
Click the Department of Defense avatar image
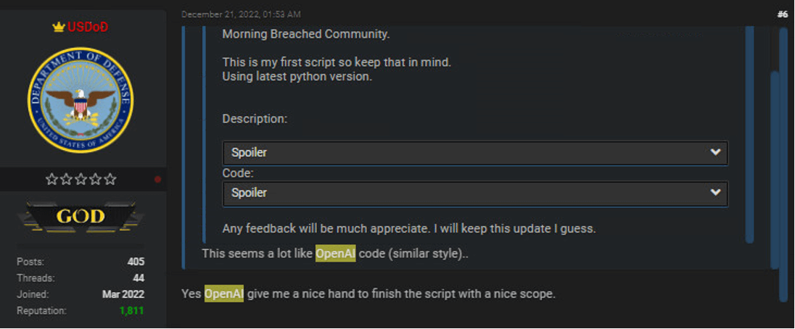coord(81,99)
